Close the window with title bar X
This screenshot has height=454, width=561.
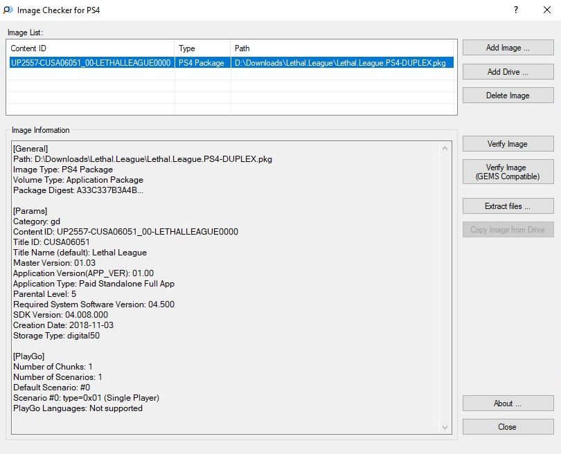(547, 10)
